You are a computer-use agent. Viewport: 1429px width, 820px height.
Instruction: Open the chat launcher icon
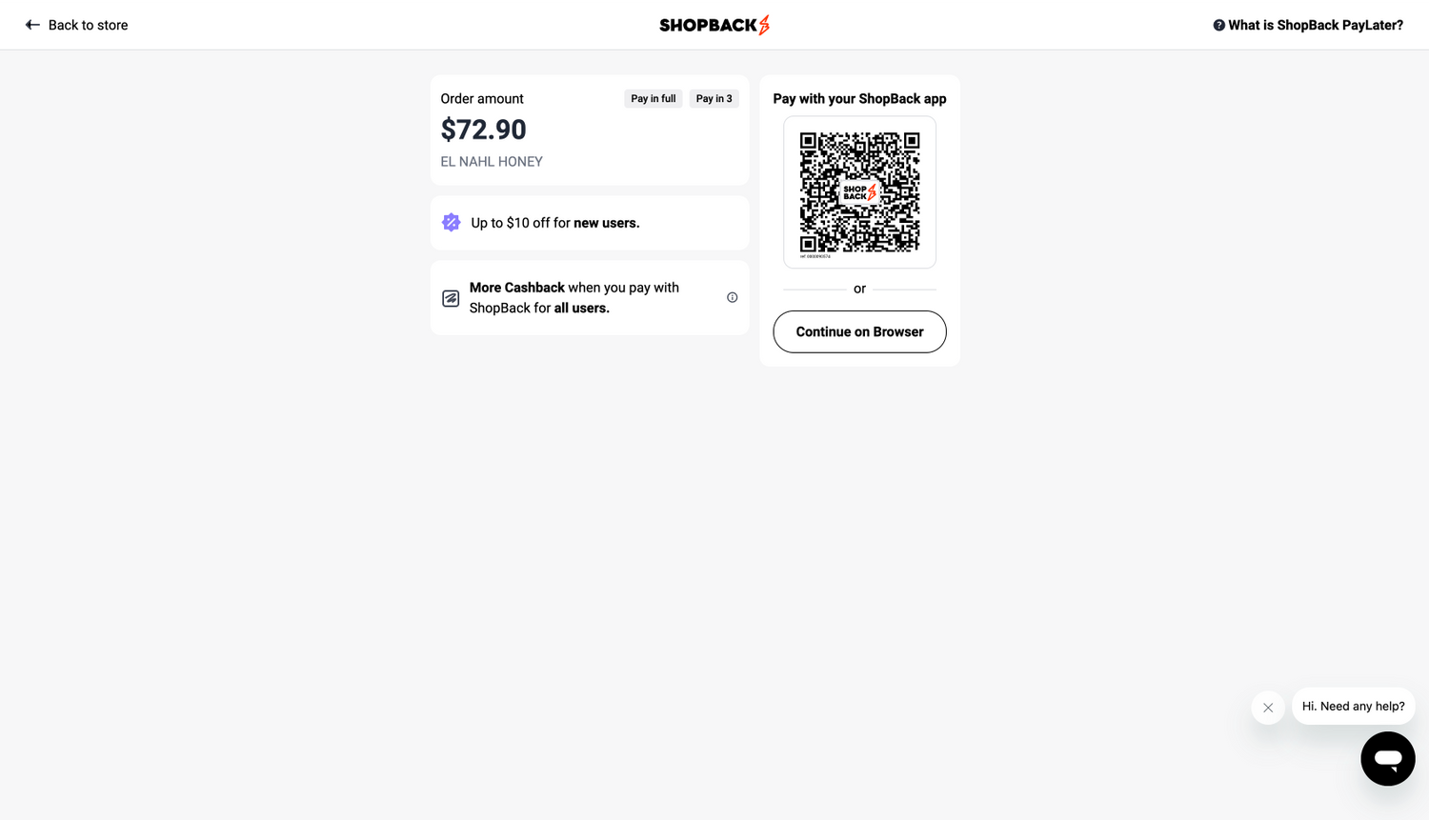pyautogui.click(x=1387, y=758)
